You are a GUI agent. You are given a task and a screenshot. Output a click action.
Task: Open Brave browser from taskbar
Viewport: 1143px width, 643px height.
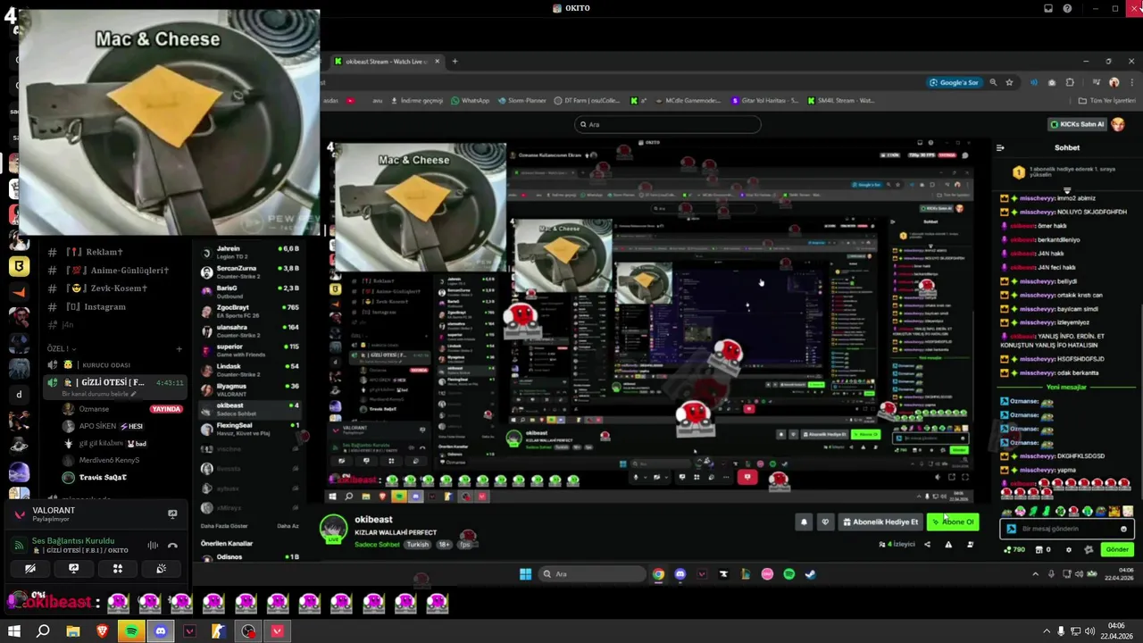pyautogui.click(x=102, y=631)
